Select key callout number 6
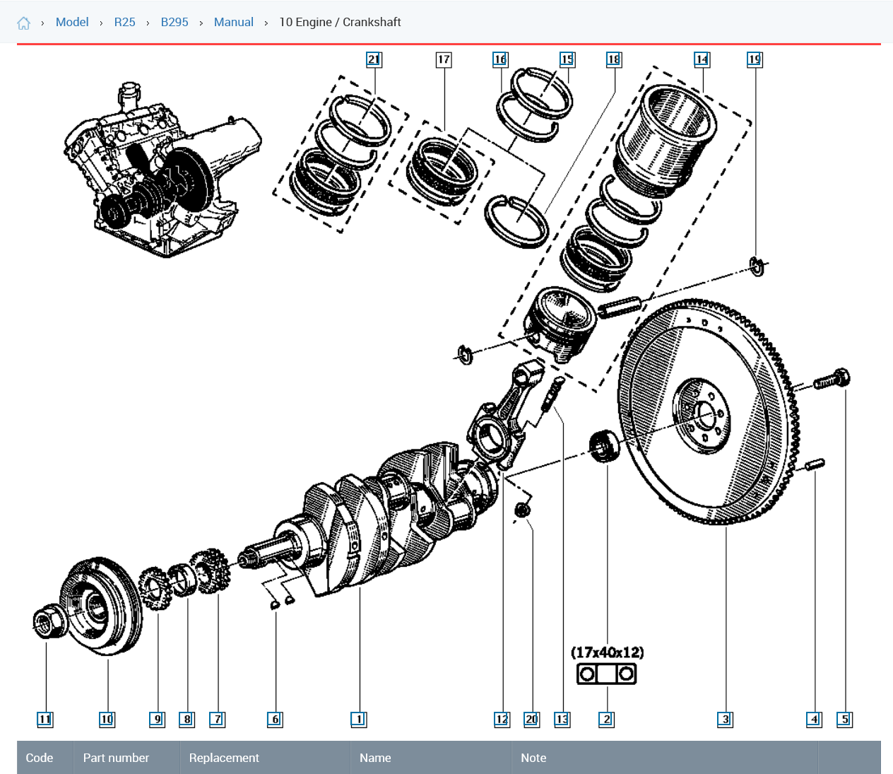The width and height of the screenshot is (893, 774). pos(275,719)
